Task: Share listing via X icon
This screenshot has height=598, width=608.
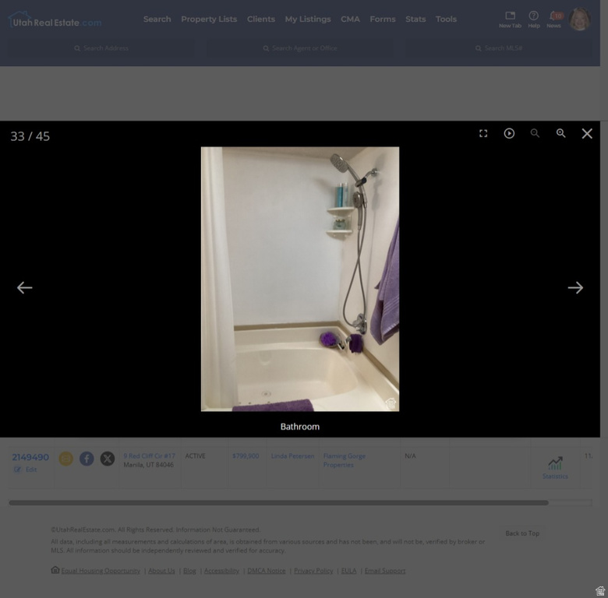Action: [x=108, y=459]
